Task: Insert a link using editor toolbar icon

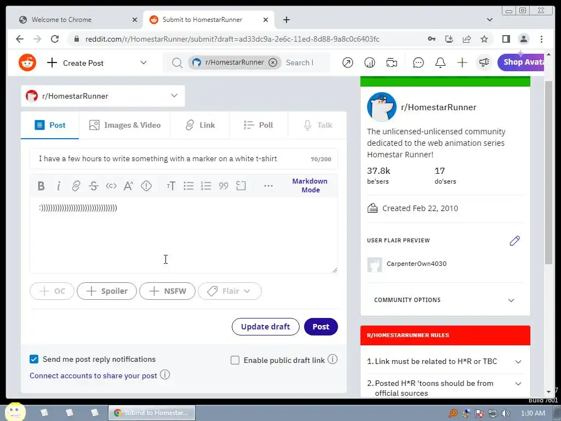Action: pos(76,186)
